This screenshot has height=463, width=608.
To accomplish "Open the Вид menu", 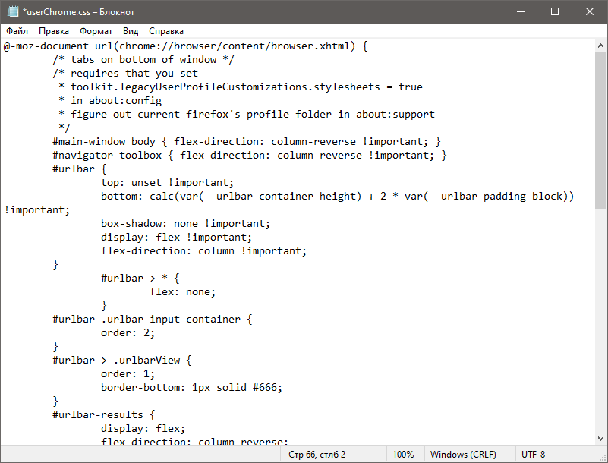I will (x=131, y=31).
